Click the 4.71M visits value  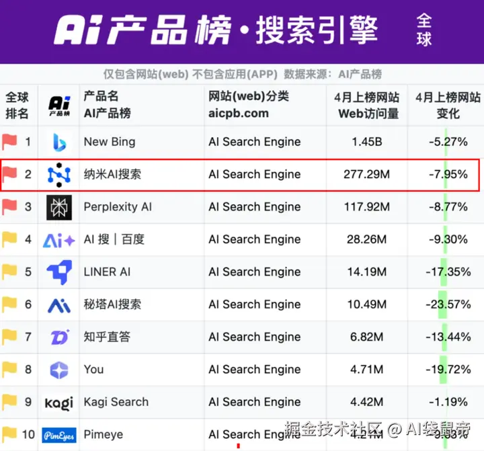click(x=367, y=369)
